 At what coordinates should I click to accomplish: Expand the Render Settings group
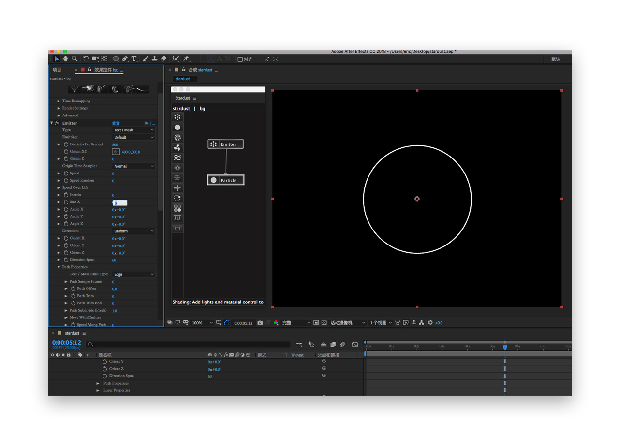[59, 108]
